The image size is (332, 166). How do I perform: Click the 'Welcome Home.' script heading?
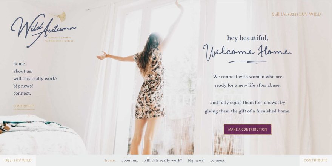pos(247,52)
